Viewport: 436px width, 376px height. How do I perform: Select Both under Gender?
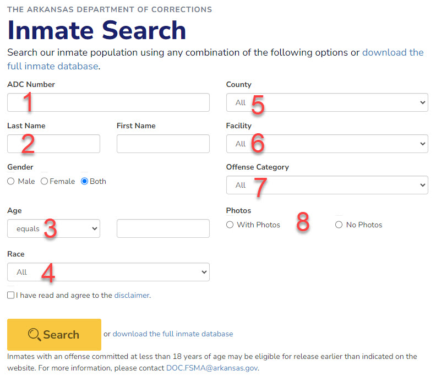(x=84, y=181)
